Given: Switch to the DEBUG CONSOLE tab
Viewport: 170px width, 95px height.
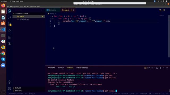Looking at the screenshot, I should click(x=82, y=68).
